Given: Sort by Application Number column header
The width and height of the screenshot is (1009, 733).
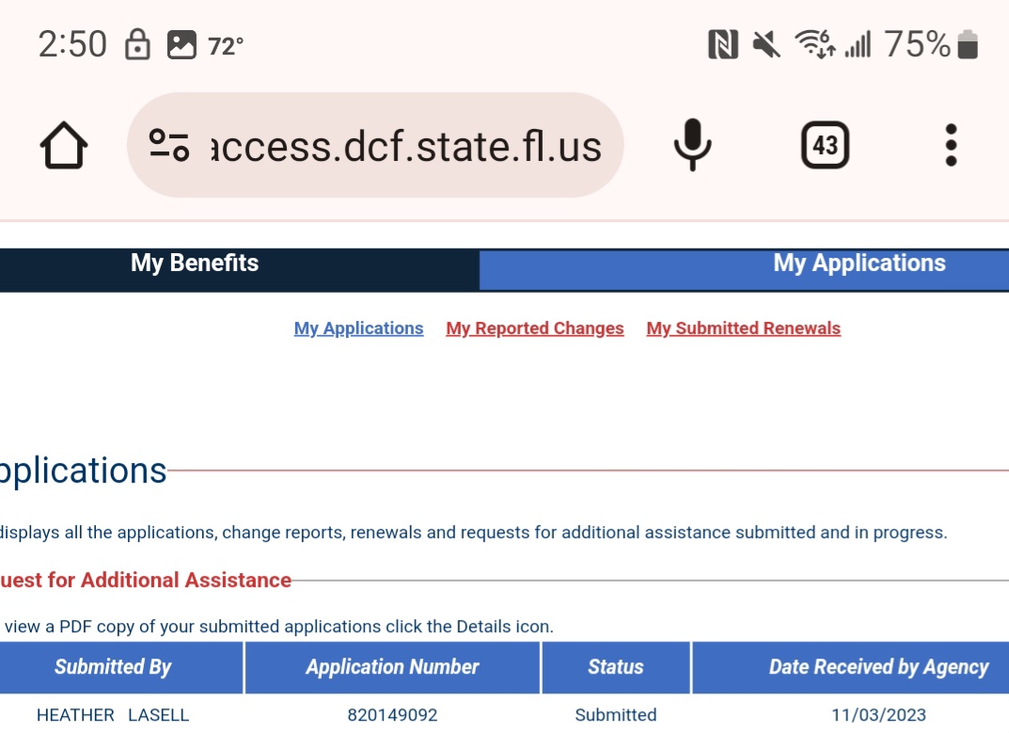Looking at the screenshot, I should [x=392, y=667].
